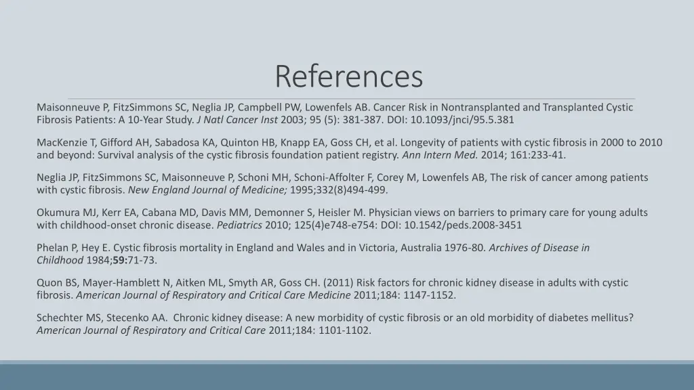Select the Phelan P Cystic fibrosis mortality reference
The width and height of the screenshot is (694, 390).
[x=313, y=254]
